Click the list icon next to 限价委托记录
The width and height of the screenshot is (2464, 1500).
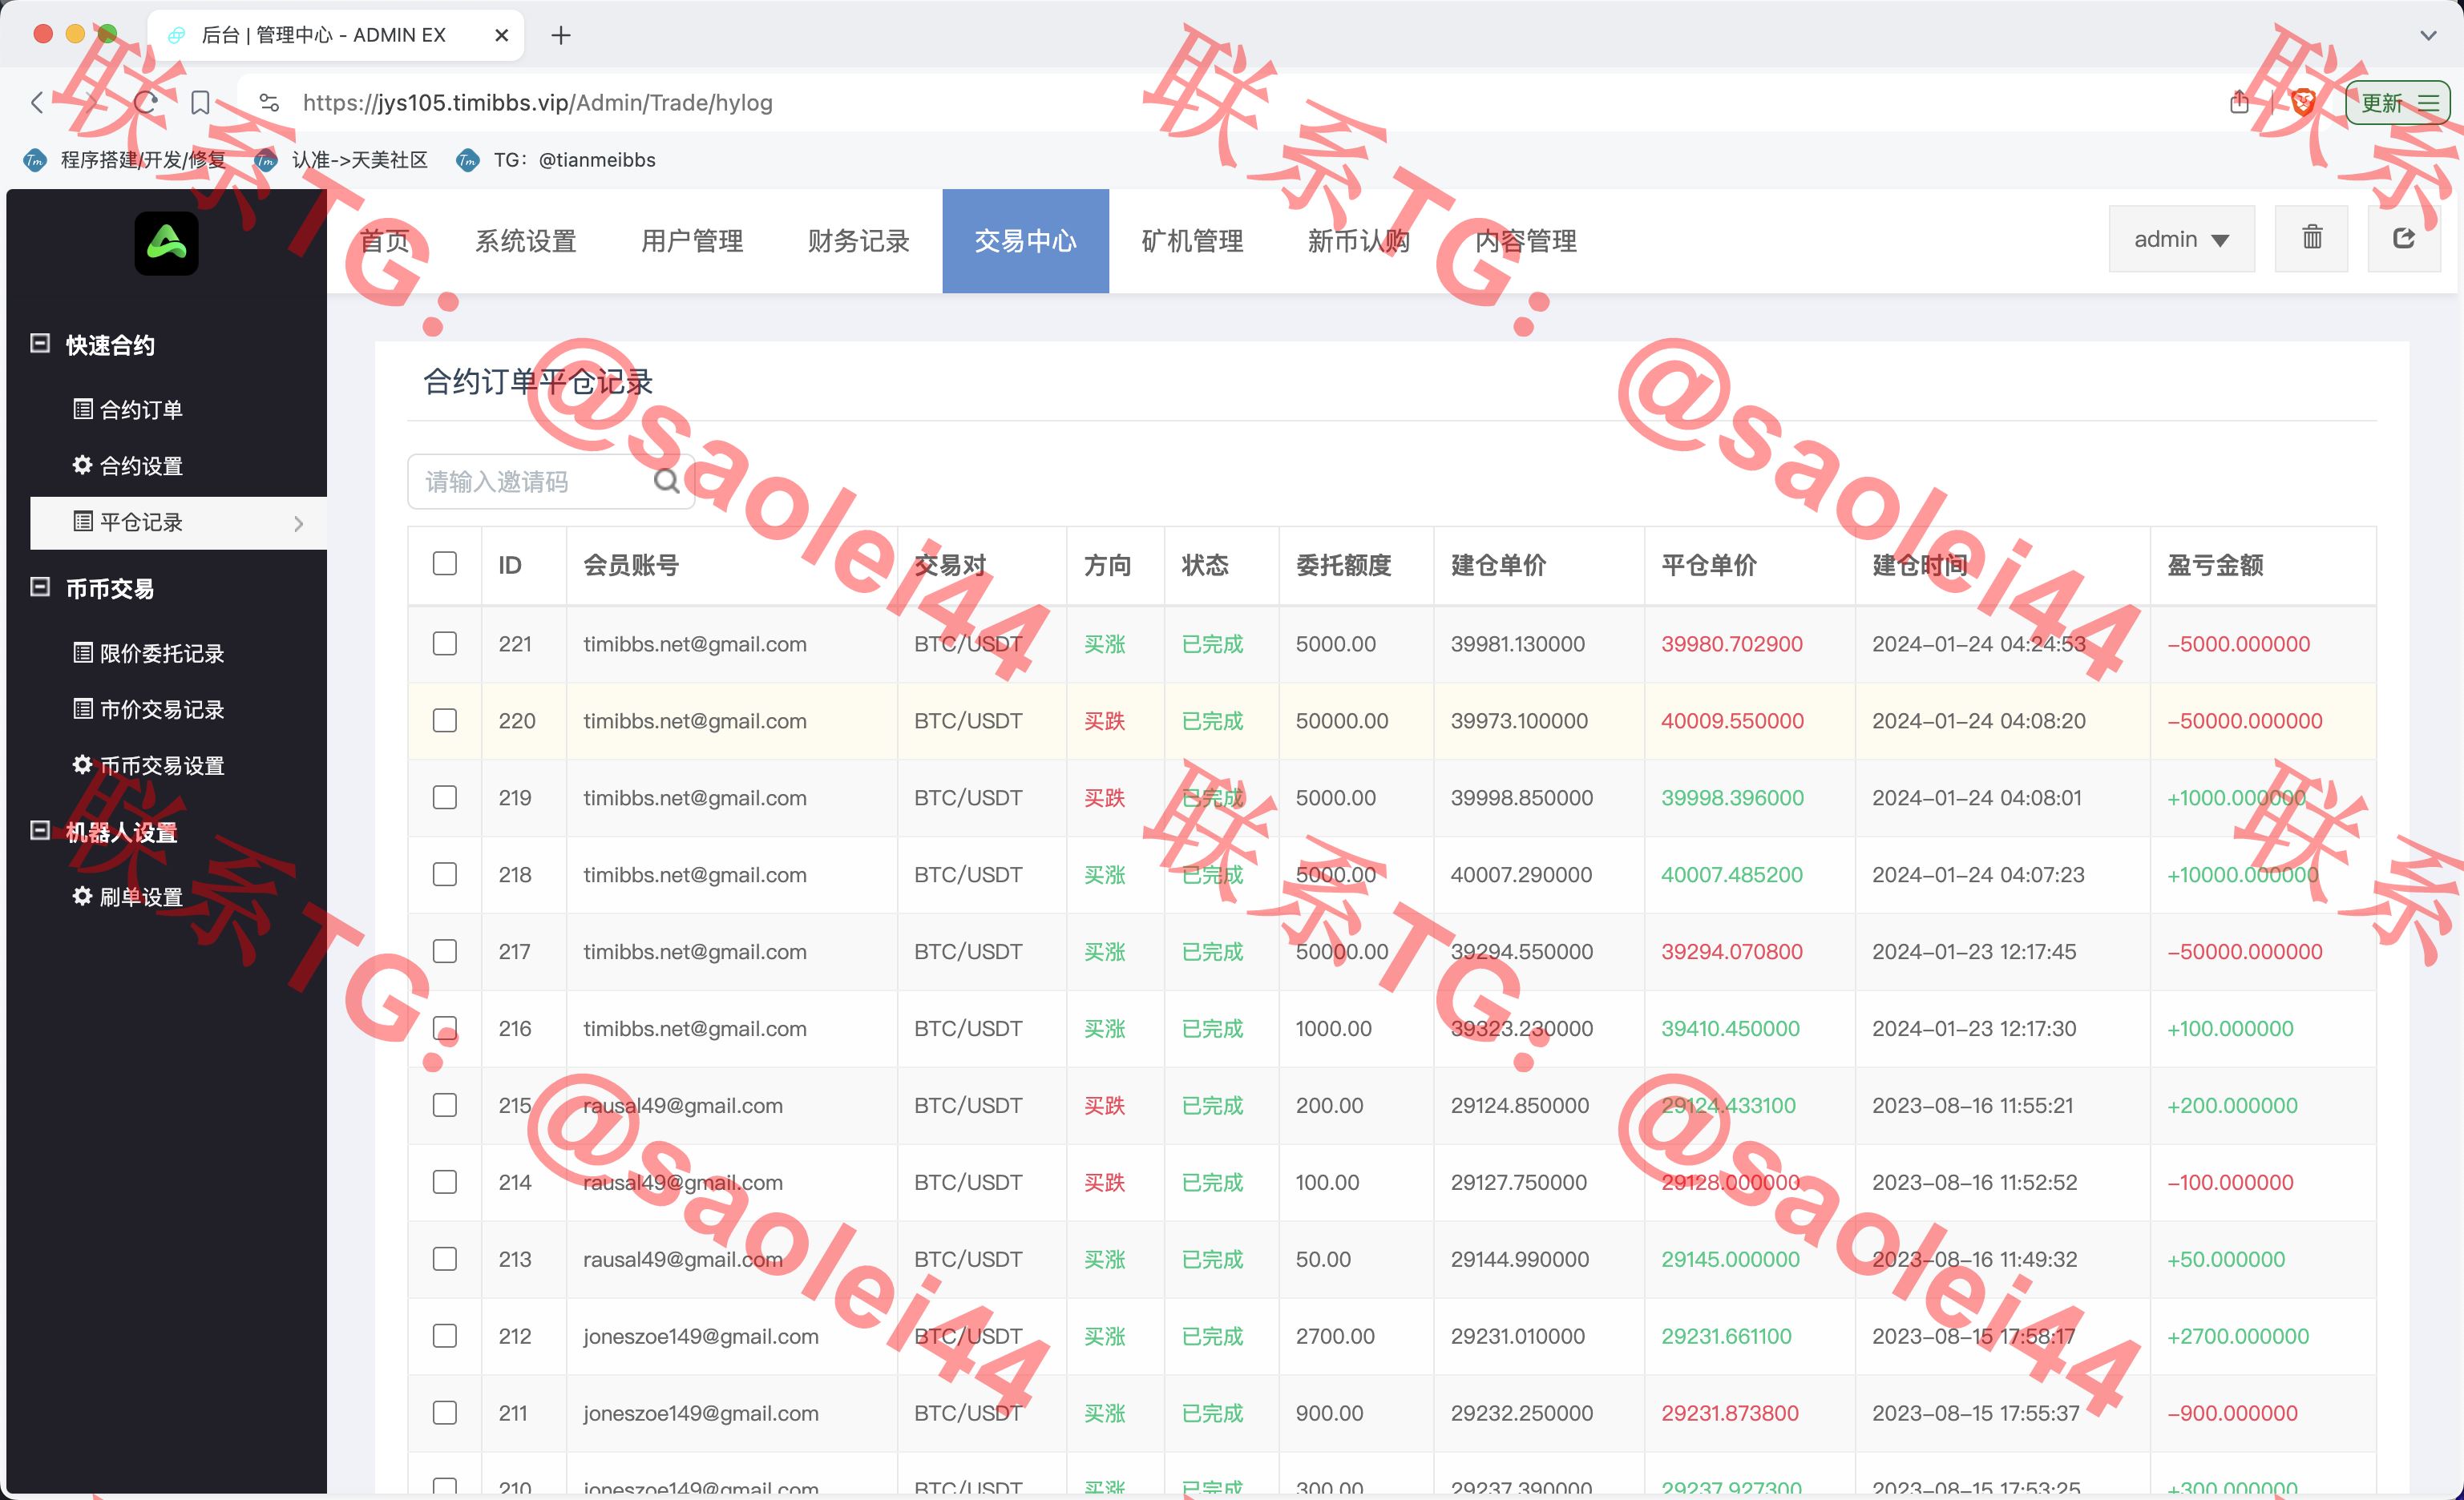[83, 652]
